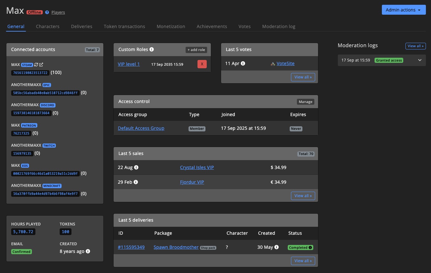Click the blue help icon next to Offline badge
This screenshot has width=431, height=273.
point(47,12)
